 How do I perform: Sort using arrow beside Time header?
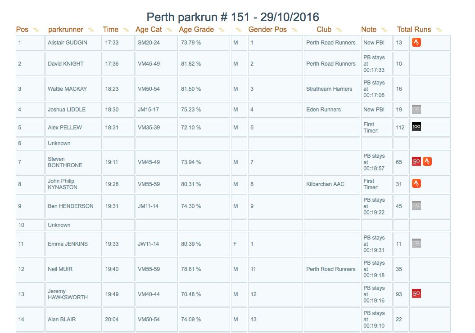[x=126, y=30]
